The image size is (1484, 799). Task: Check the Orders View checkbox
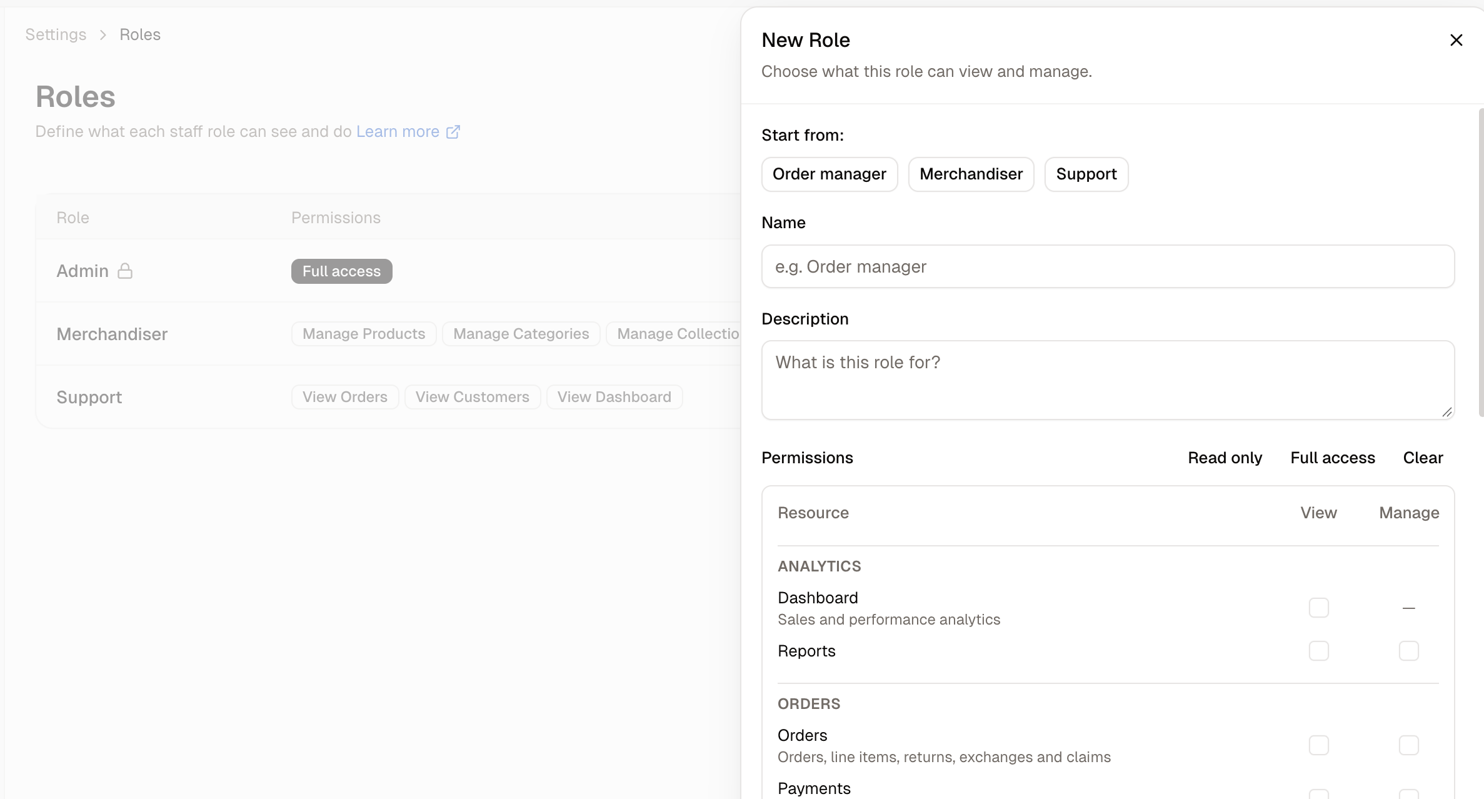point(1318,745)
